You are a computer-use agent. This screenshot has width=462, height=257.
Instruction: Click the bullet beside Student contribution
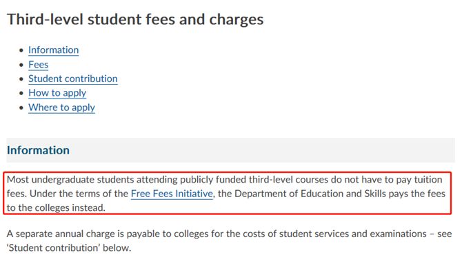coord(21,79)
